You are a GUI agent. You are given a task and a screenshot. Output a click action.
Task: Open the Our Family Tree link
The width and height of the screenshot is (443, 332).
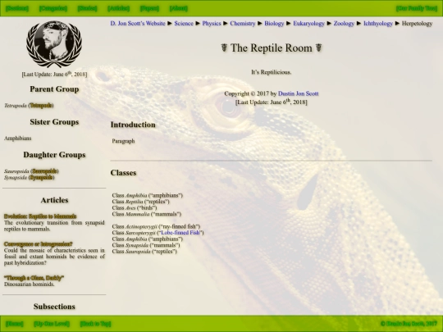[417, 8]
